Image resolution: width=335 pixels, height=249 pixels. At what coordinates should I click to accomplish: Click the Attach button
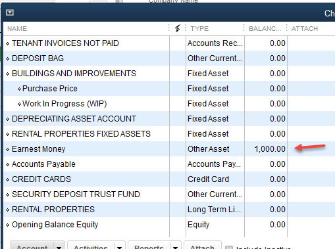click(203, 246)
